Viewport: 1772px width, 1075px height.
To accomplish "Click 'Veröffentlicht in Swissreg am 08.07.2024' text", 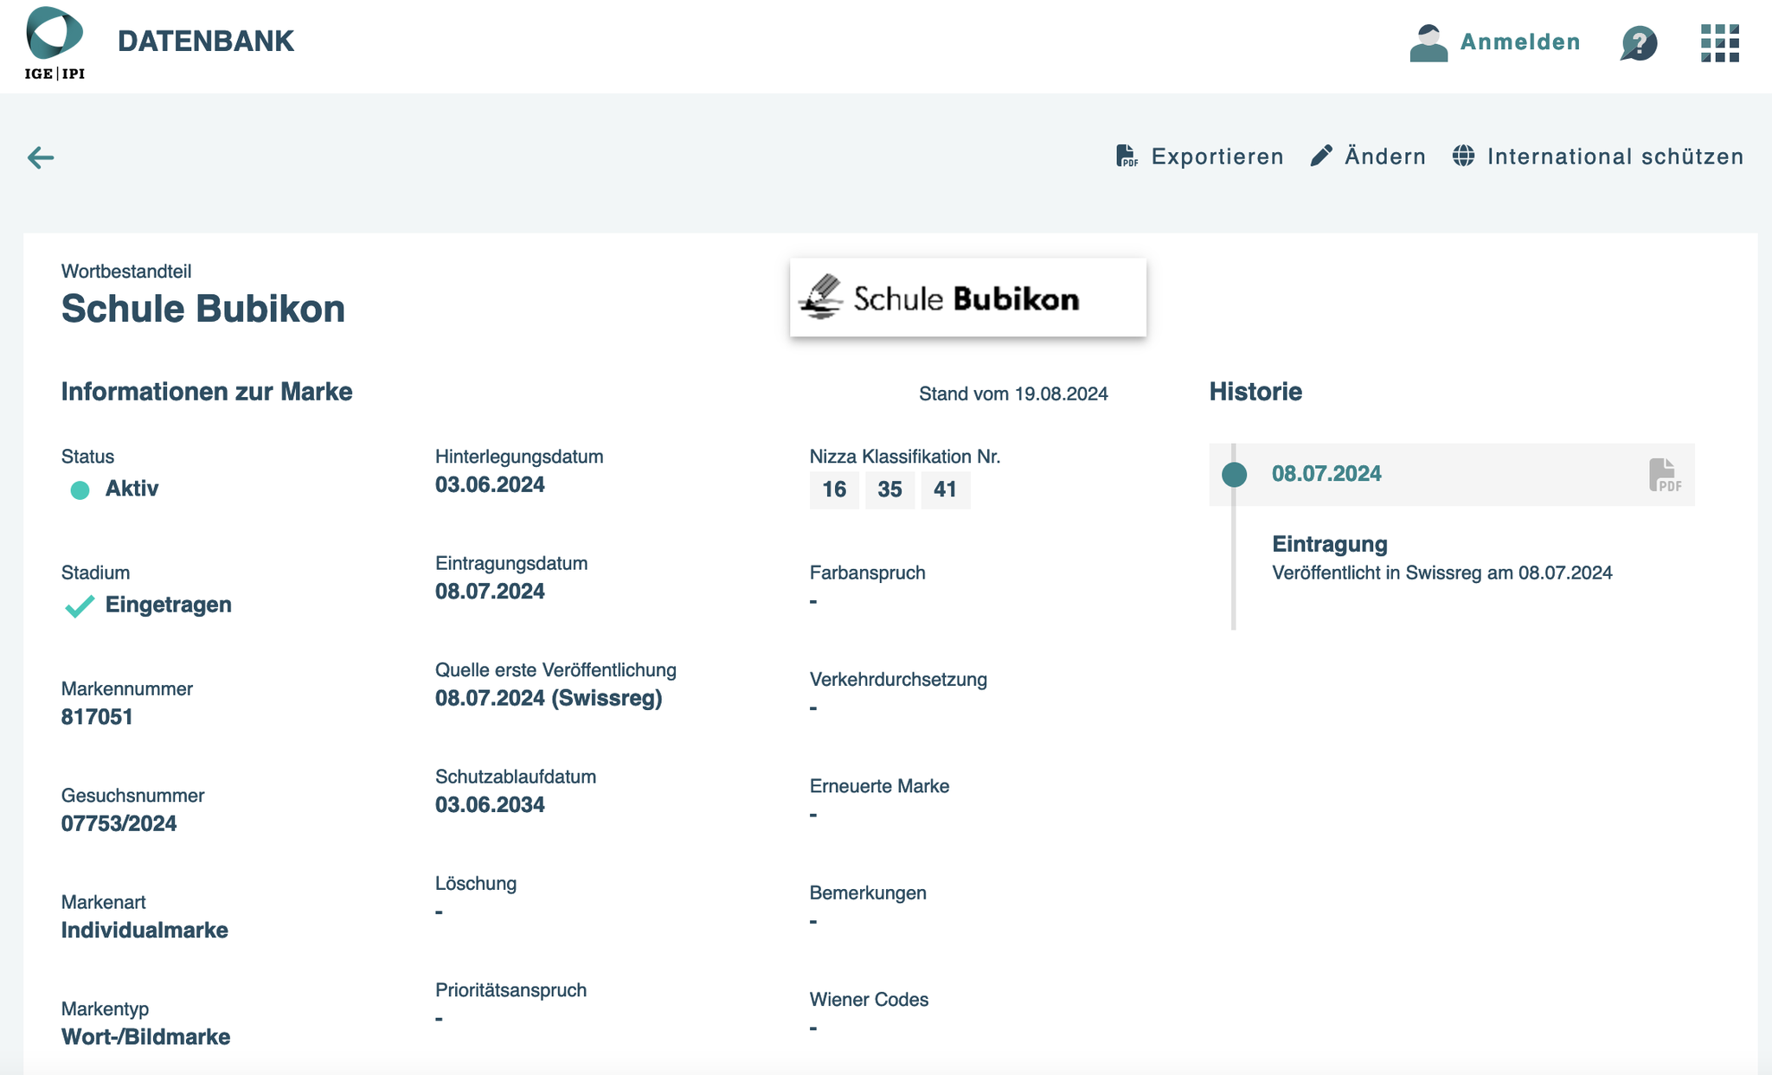I will click(x=1442, y=573).
